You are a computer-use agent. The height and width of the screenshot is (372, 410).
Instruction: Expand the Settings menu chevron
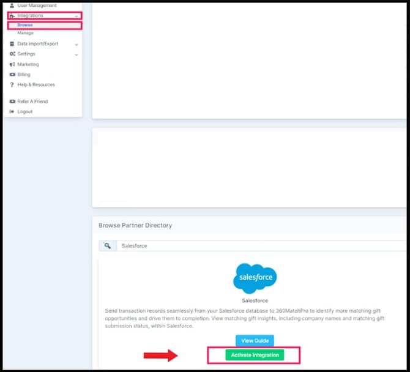(76, 54)
